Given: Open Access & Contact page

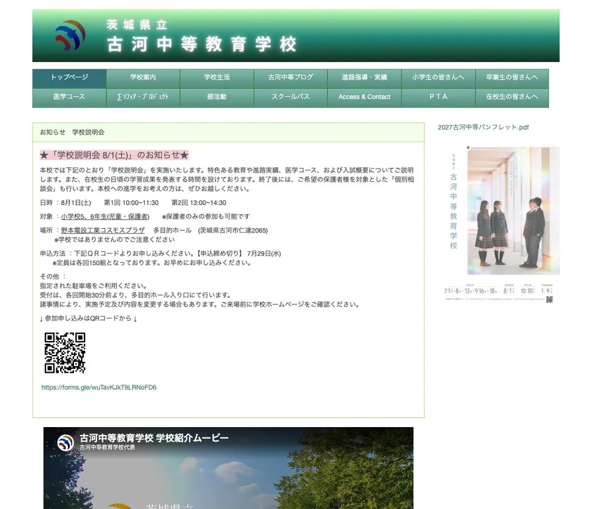Looking at the screenshot, I should (x=364, y=97).
